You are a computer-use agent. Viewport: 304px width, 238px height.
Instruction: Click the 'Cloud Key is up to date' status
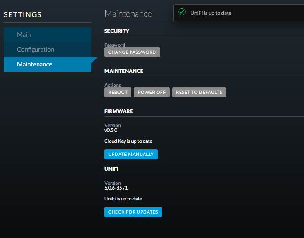(128, 141)
